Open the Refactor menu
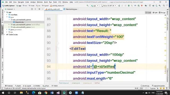170x95 pixels. 40,2
